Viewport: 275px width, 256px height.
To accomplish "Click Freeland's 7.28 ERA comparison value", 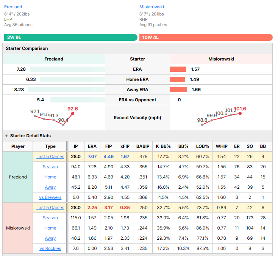I will pyautogui.click(x=21, y=69).
